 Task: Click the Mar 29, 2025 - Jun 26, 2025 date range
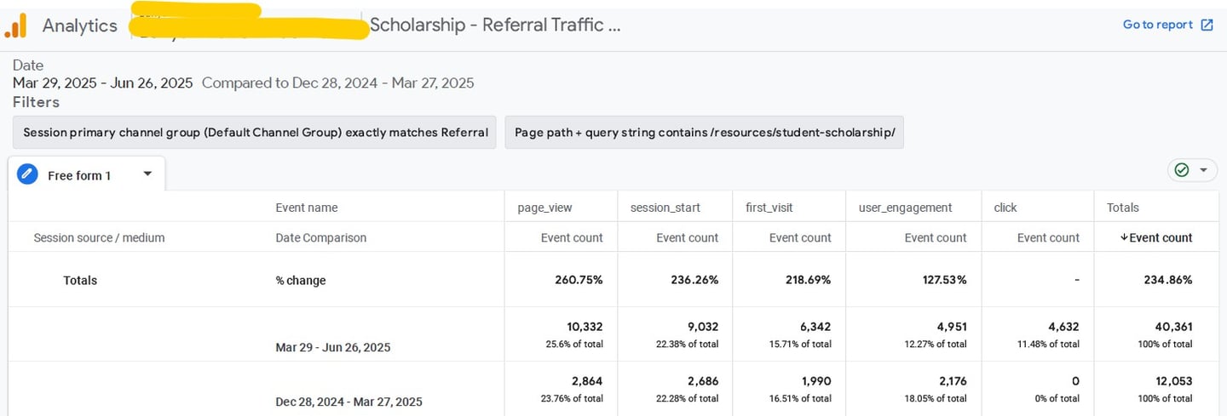(103, 83)
